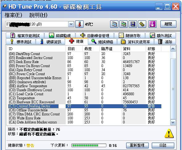Switch to the 隨機存取 tab
This screenshot has width=182, height=150.
(130, 36)
